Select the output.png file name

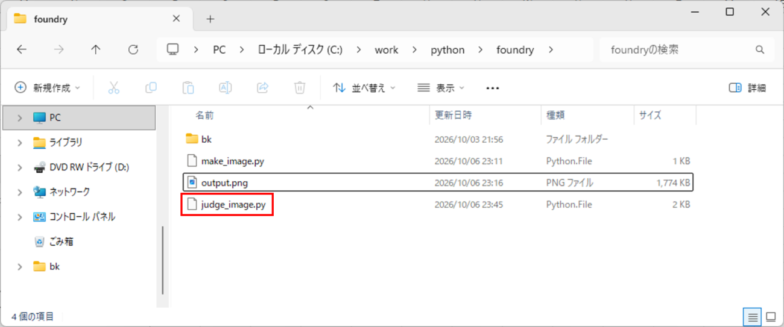coord(224,182)
